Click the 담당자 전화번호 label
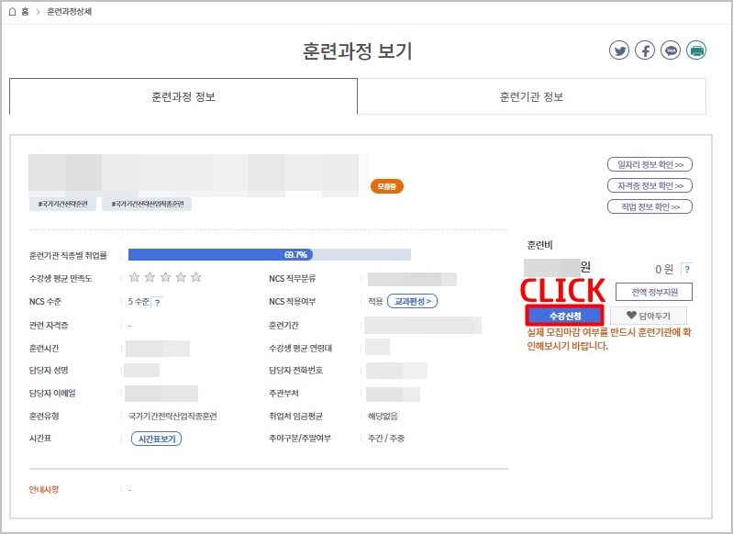 point(295,370)
